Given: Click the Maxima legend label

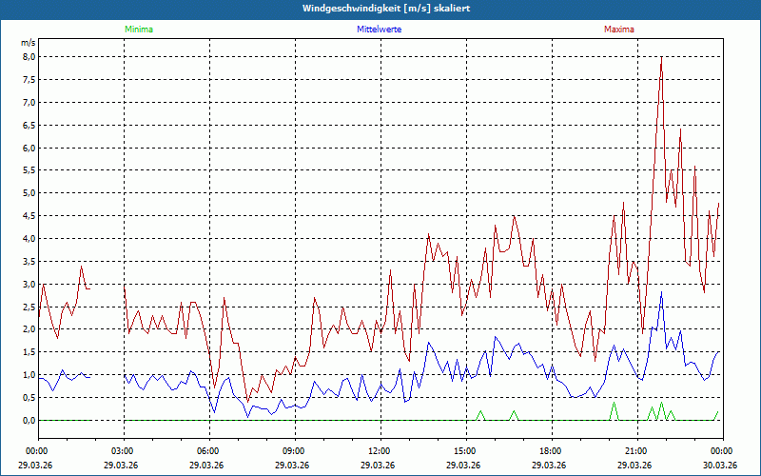Looking at the screenshot, I should 619,30.
